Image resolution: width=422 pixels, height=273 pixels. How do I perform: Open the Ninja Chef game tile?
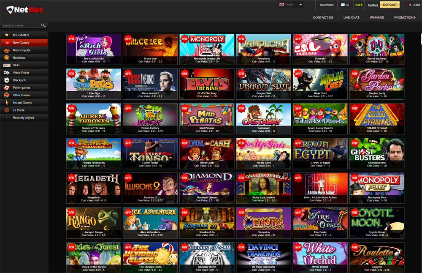(320, 84)
